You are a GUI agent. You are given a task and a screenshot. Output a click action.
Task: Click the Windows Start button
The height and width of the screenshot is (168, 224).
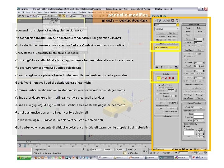(24, 158)
